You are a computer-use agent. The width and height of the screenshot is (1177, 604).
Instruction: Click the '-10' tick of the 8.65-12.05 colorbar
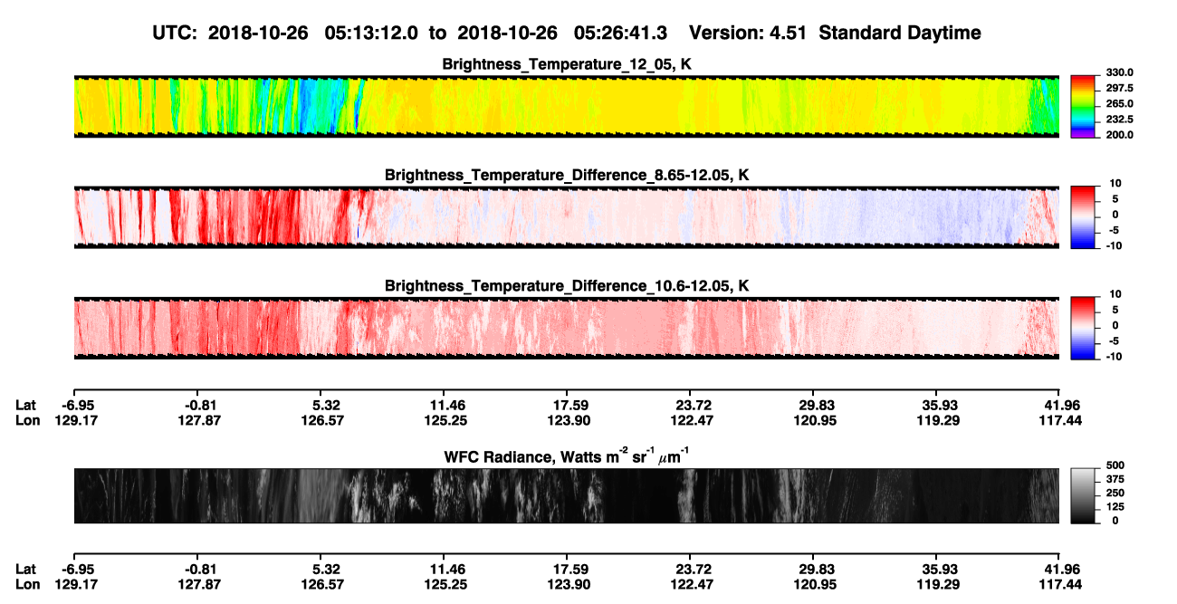point(1115,244)
